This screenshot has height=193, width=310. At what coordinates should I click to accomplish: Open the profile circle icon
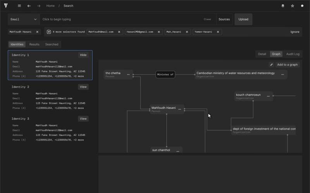302,6
